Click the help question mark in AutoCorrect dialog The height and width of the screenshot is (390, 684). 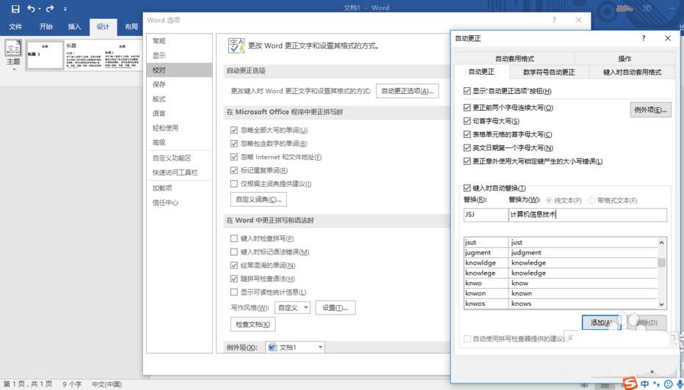(644, 38)
